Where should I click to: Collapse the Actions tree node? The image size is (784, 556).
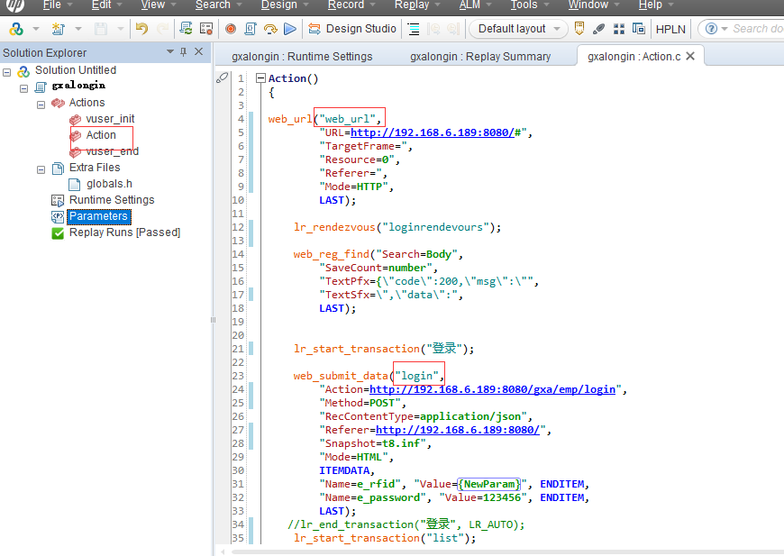41,105
